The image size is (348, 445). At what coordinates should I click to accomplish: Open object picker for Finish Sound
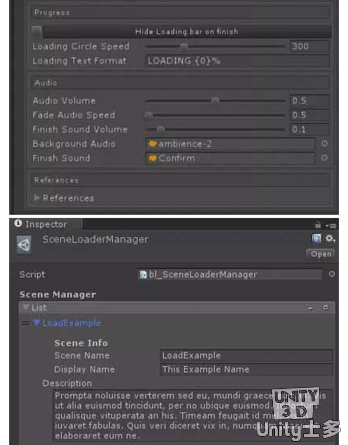[324, 158]
